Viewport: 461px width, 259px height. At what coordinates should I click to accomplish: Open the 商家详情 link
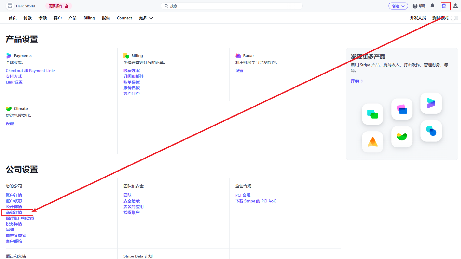click(14, 212)
